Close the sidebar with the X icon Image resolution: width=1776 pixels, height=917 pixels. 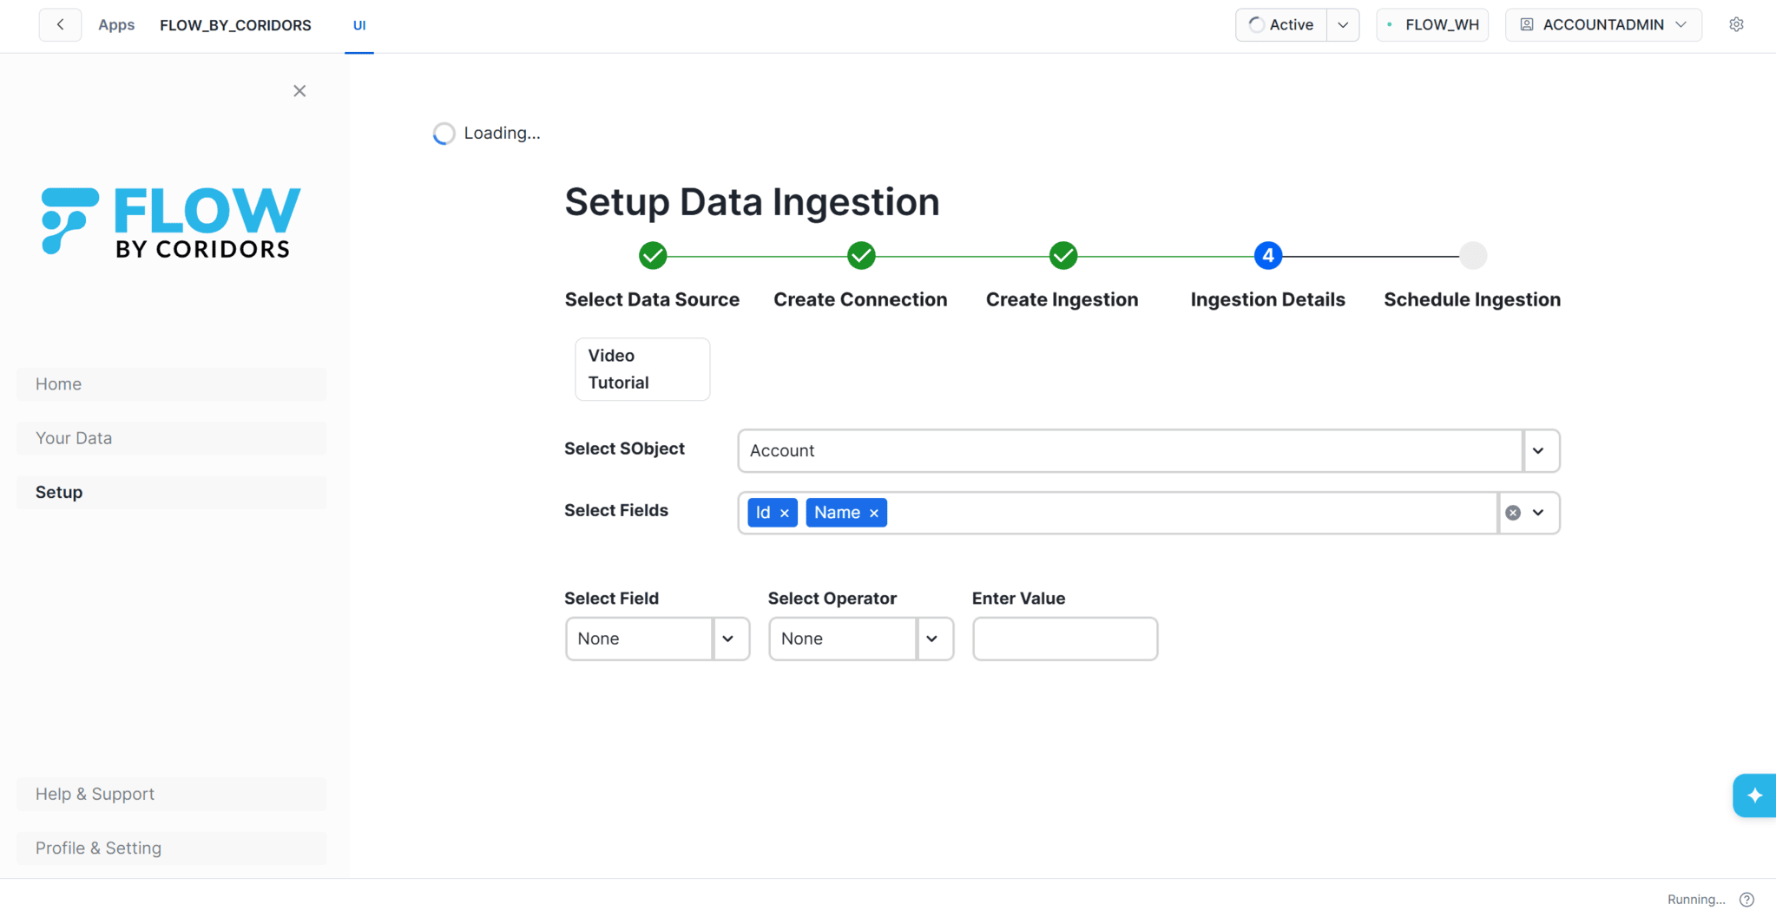coord(299,91)
